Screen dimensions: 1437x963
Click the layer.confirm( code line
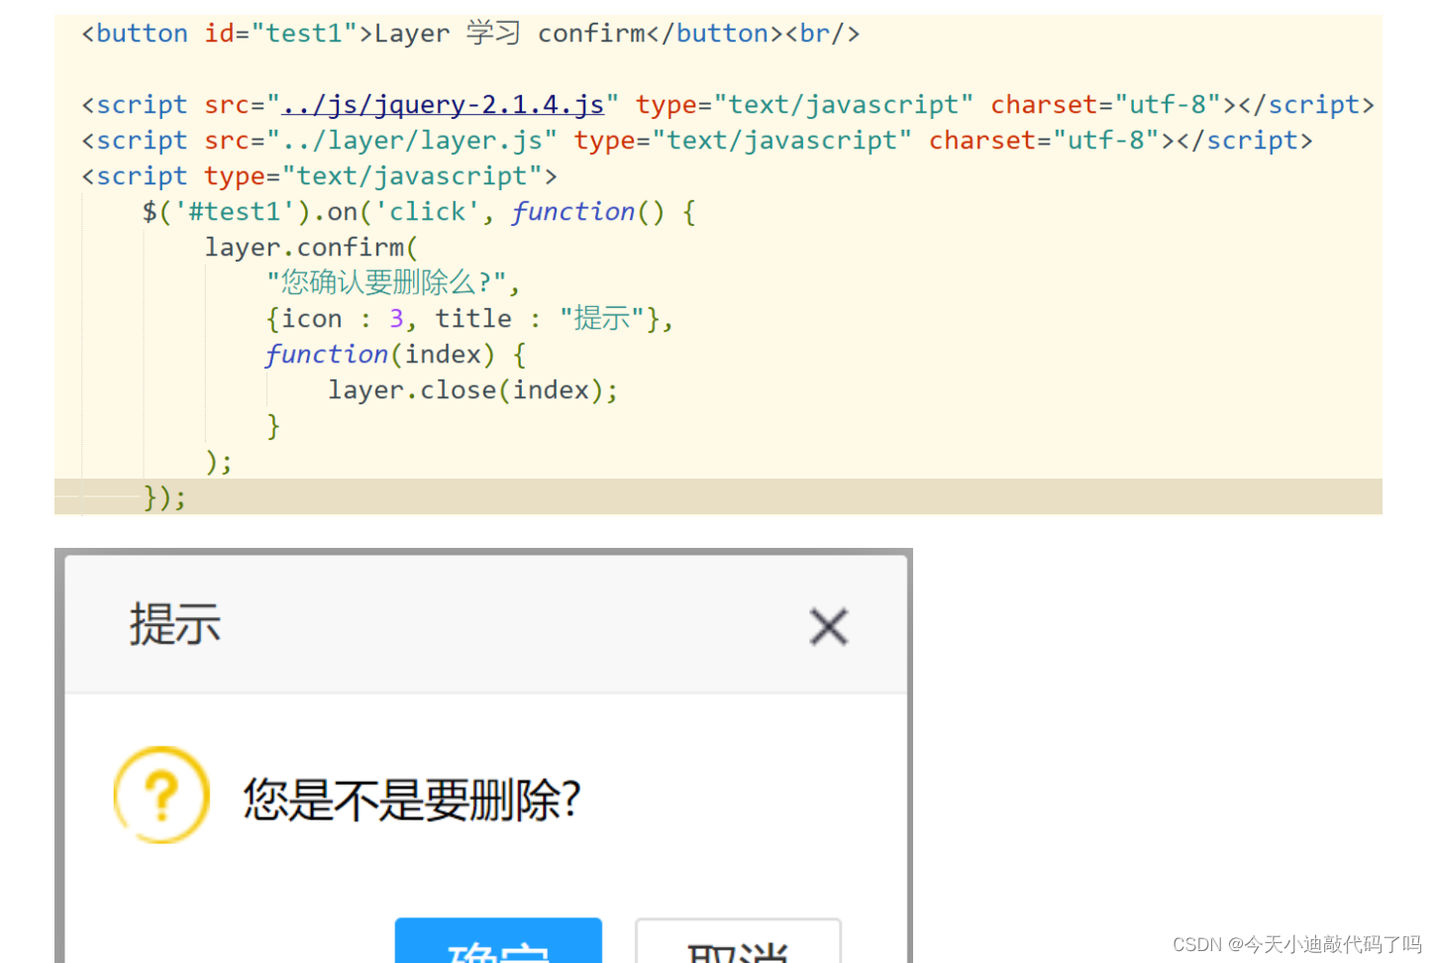coord(312,248)
